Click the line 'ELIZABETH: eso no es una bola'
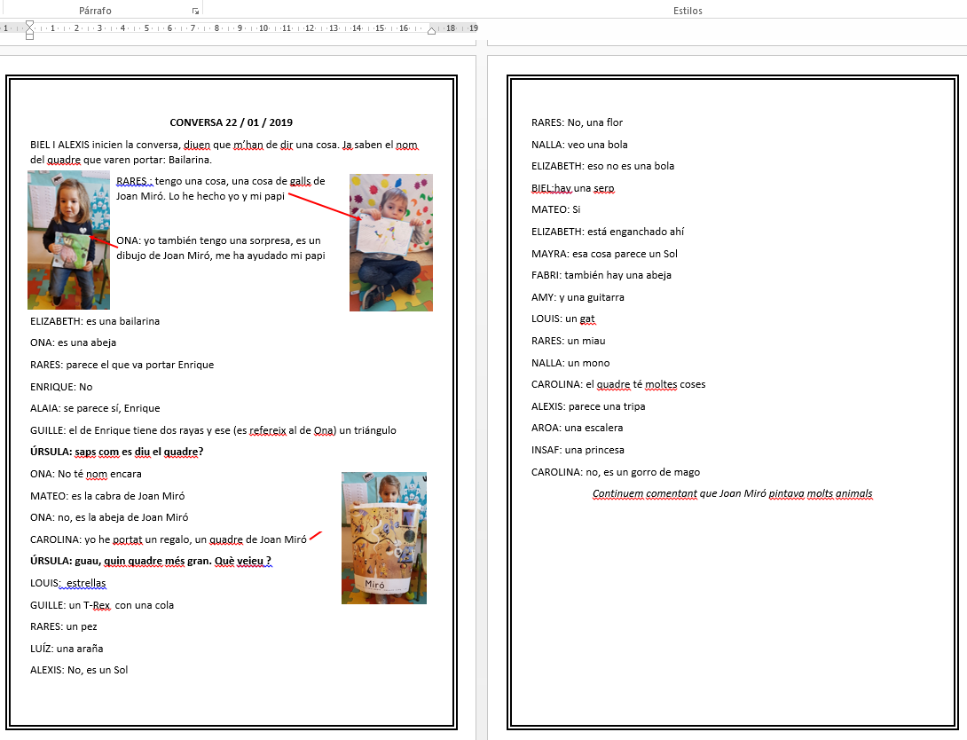967x740 pixels. [x=603, y=166]
